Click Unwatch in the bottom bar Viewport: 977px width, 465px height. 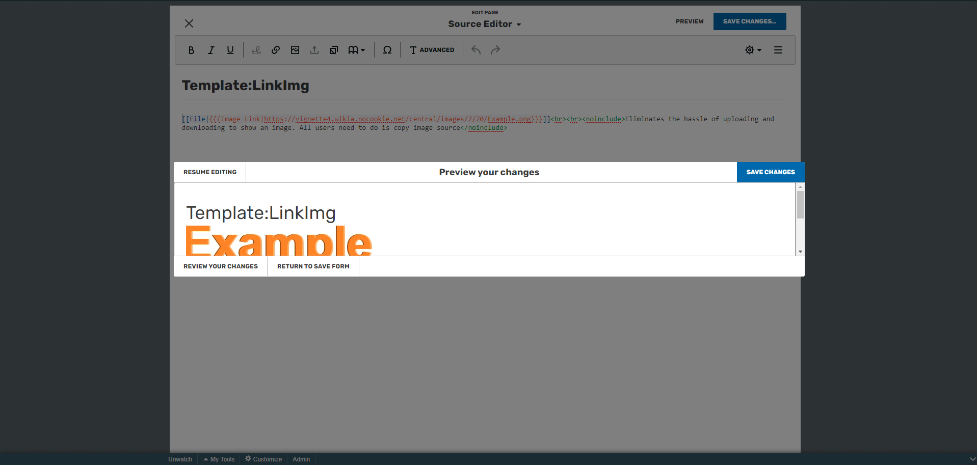click(180, 459)
